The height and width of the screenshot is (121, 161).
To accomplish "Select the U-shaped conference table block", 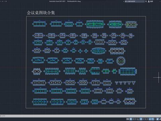I will [95, 71].
